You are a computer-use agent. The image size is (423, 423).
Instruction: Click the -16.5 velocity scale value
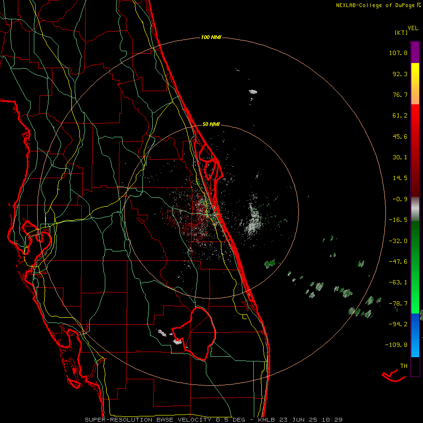[398, 220]
